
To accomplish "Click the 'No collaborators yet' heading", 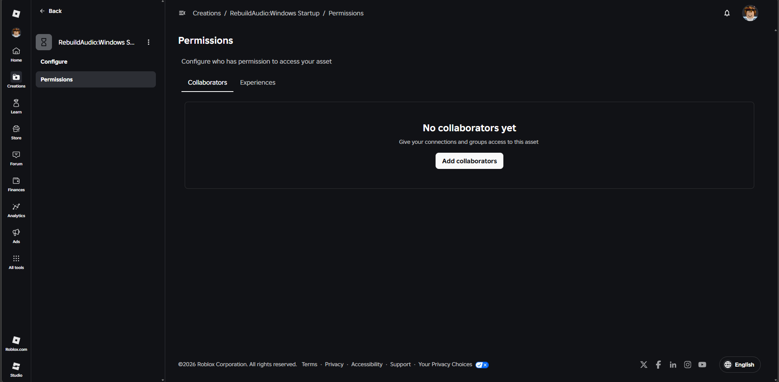I will click(x=469, y=128).
